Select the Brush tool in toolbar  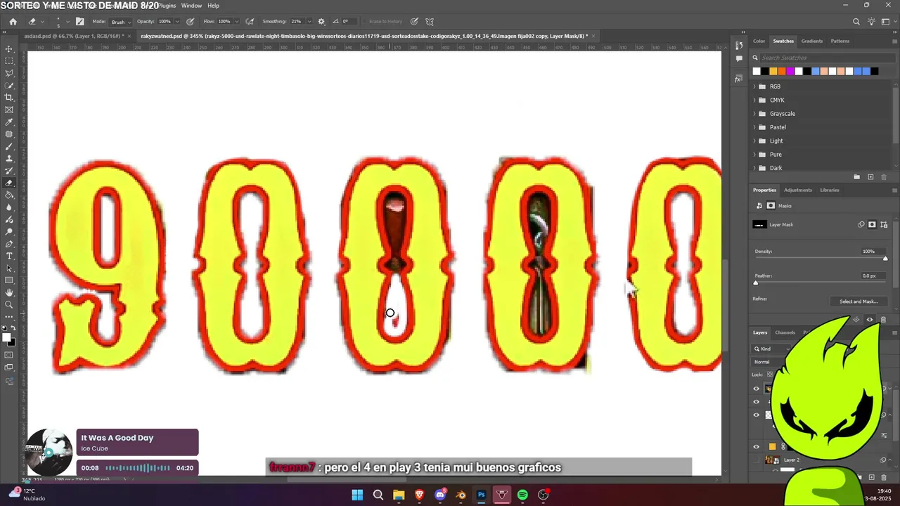coord(9,146)
